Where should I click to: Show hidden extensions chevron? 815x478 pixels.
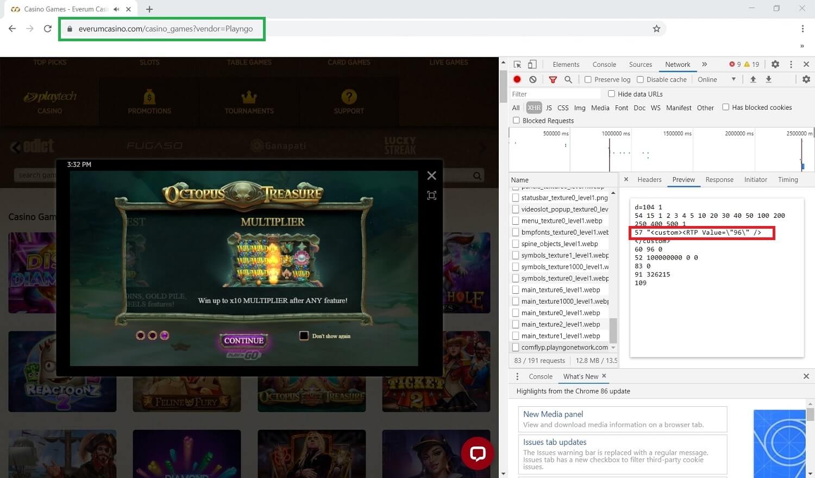point(802,46)
